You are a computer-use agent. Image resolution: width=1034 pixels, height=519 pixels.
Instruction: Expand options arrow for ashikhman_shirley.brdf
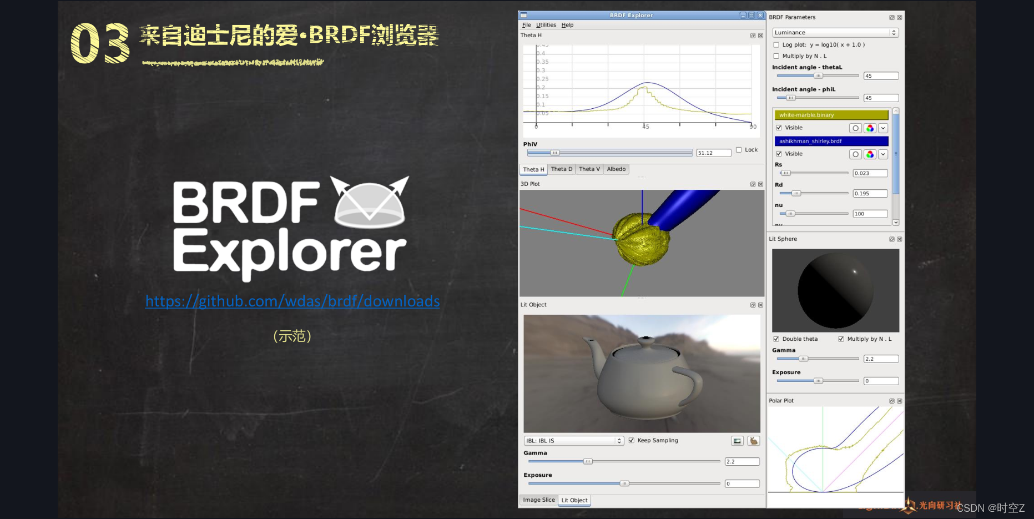(x=883, y=154)
